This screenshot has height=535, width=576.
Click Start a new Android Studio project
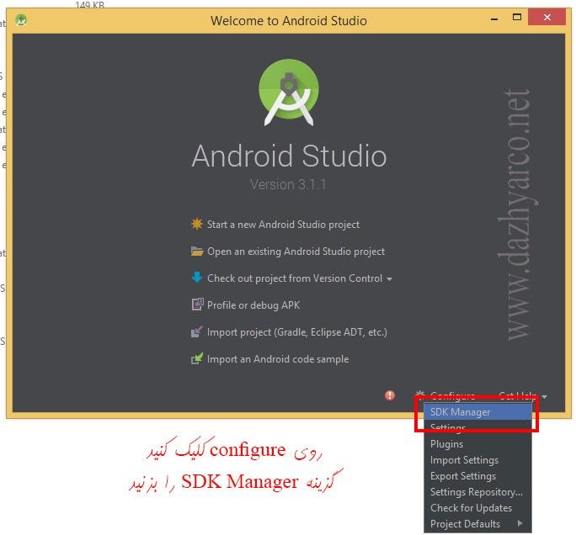283,225
